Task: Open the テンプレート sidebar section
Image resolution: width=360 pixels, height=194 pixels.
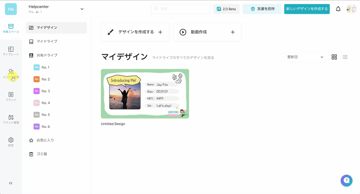Action: tap(11, 51)
